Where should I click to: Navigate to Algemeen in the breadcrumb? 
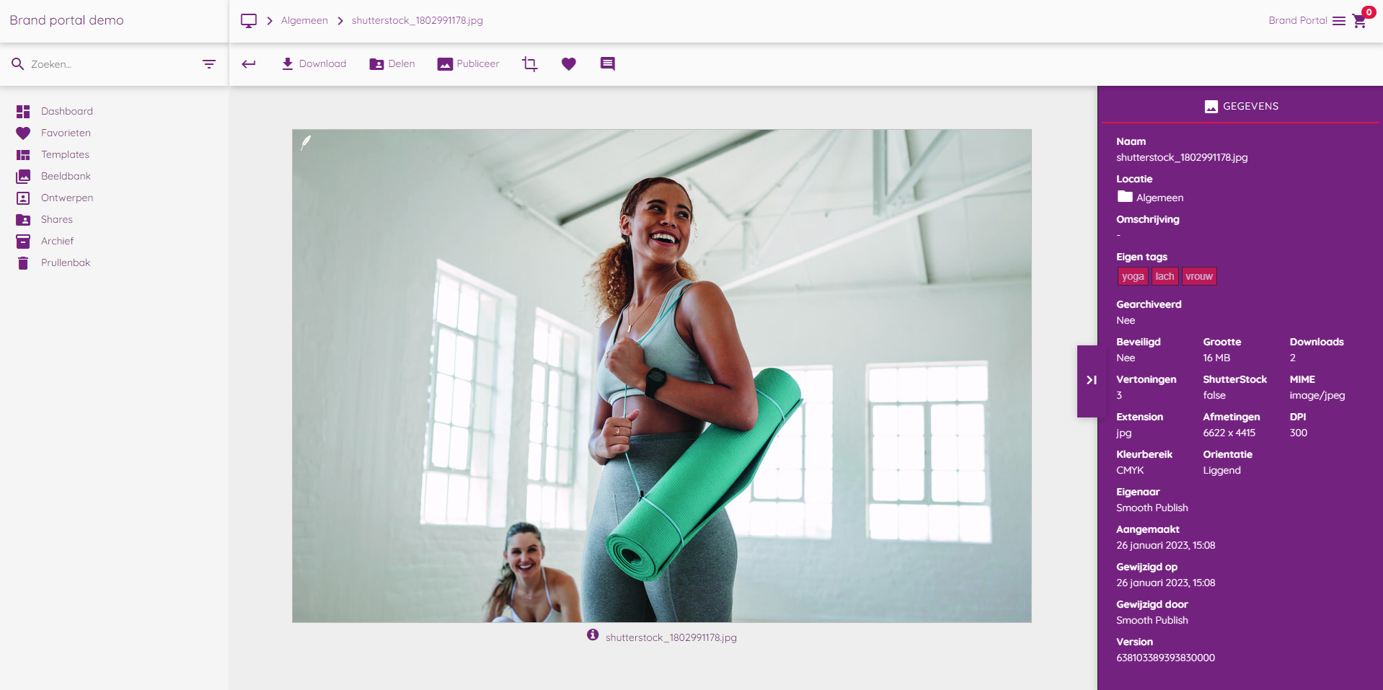(304, 20)
